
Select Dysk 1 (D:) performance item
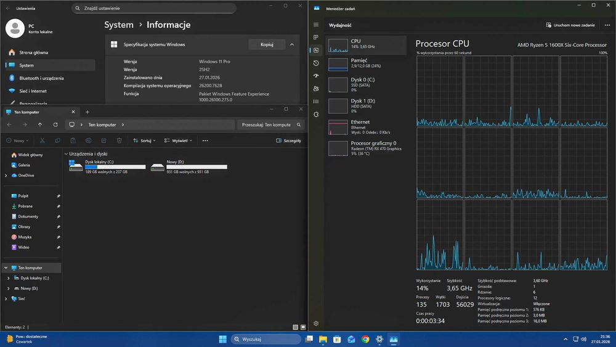pyautogui.click(x=366, y=106)
